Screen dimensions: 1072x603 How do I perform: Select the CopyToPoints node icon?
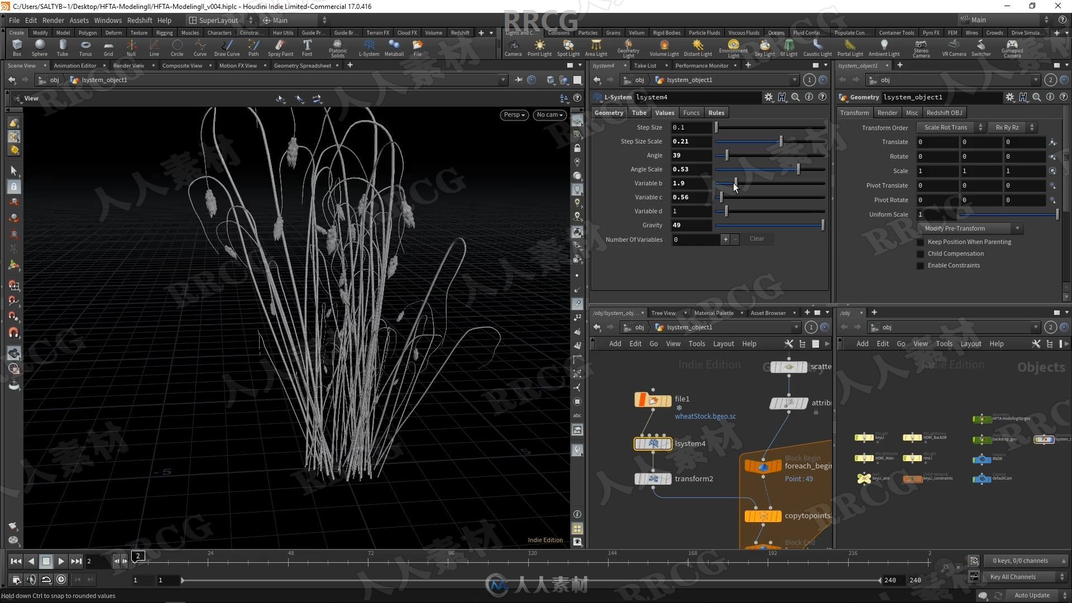tap(763, 515)
